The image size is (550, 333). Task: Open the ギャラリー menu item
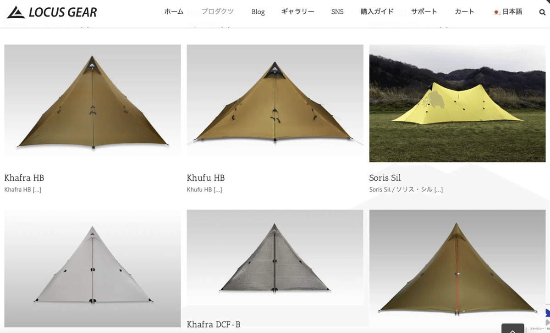tap(298, 12)
